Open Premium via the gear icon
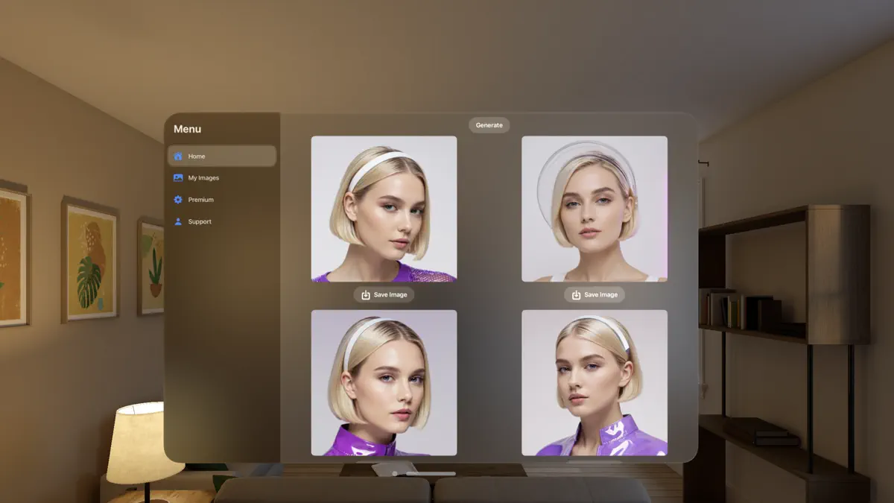Screen dimensions: 894x503 [177, 199]
